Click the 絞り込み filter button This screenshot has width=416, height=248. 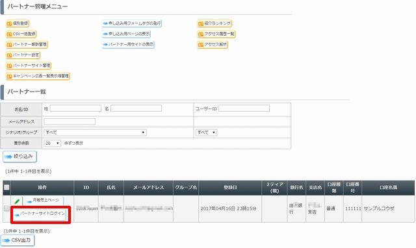pos(19,156)
